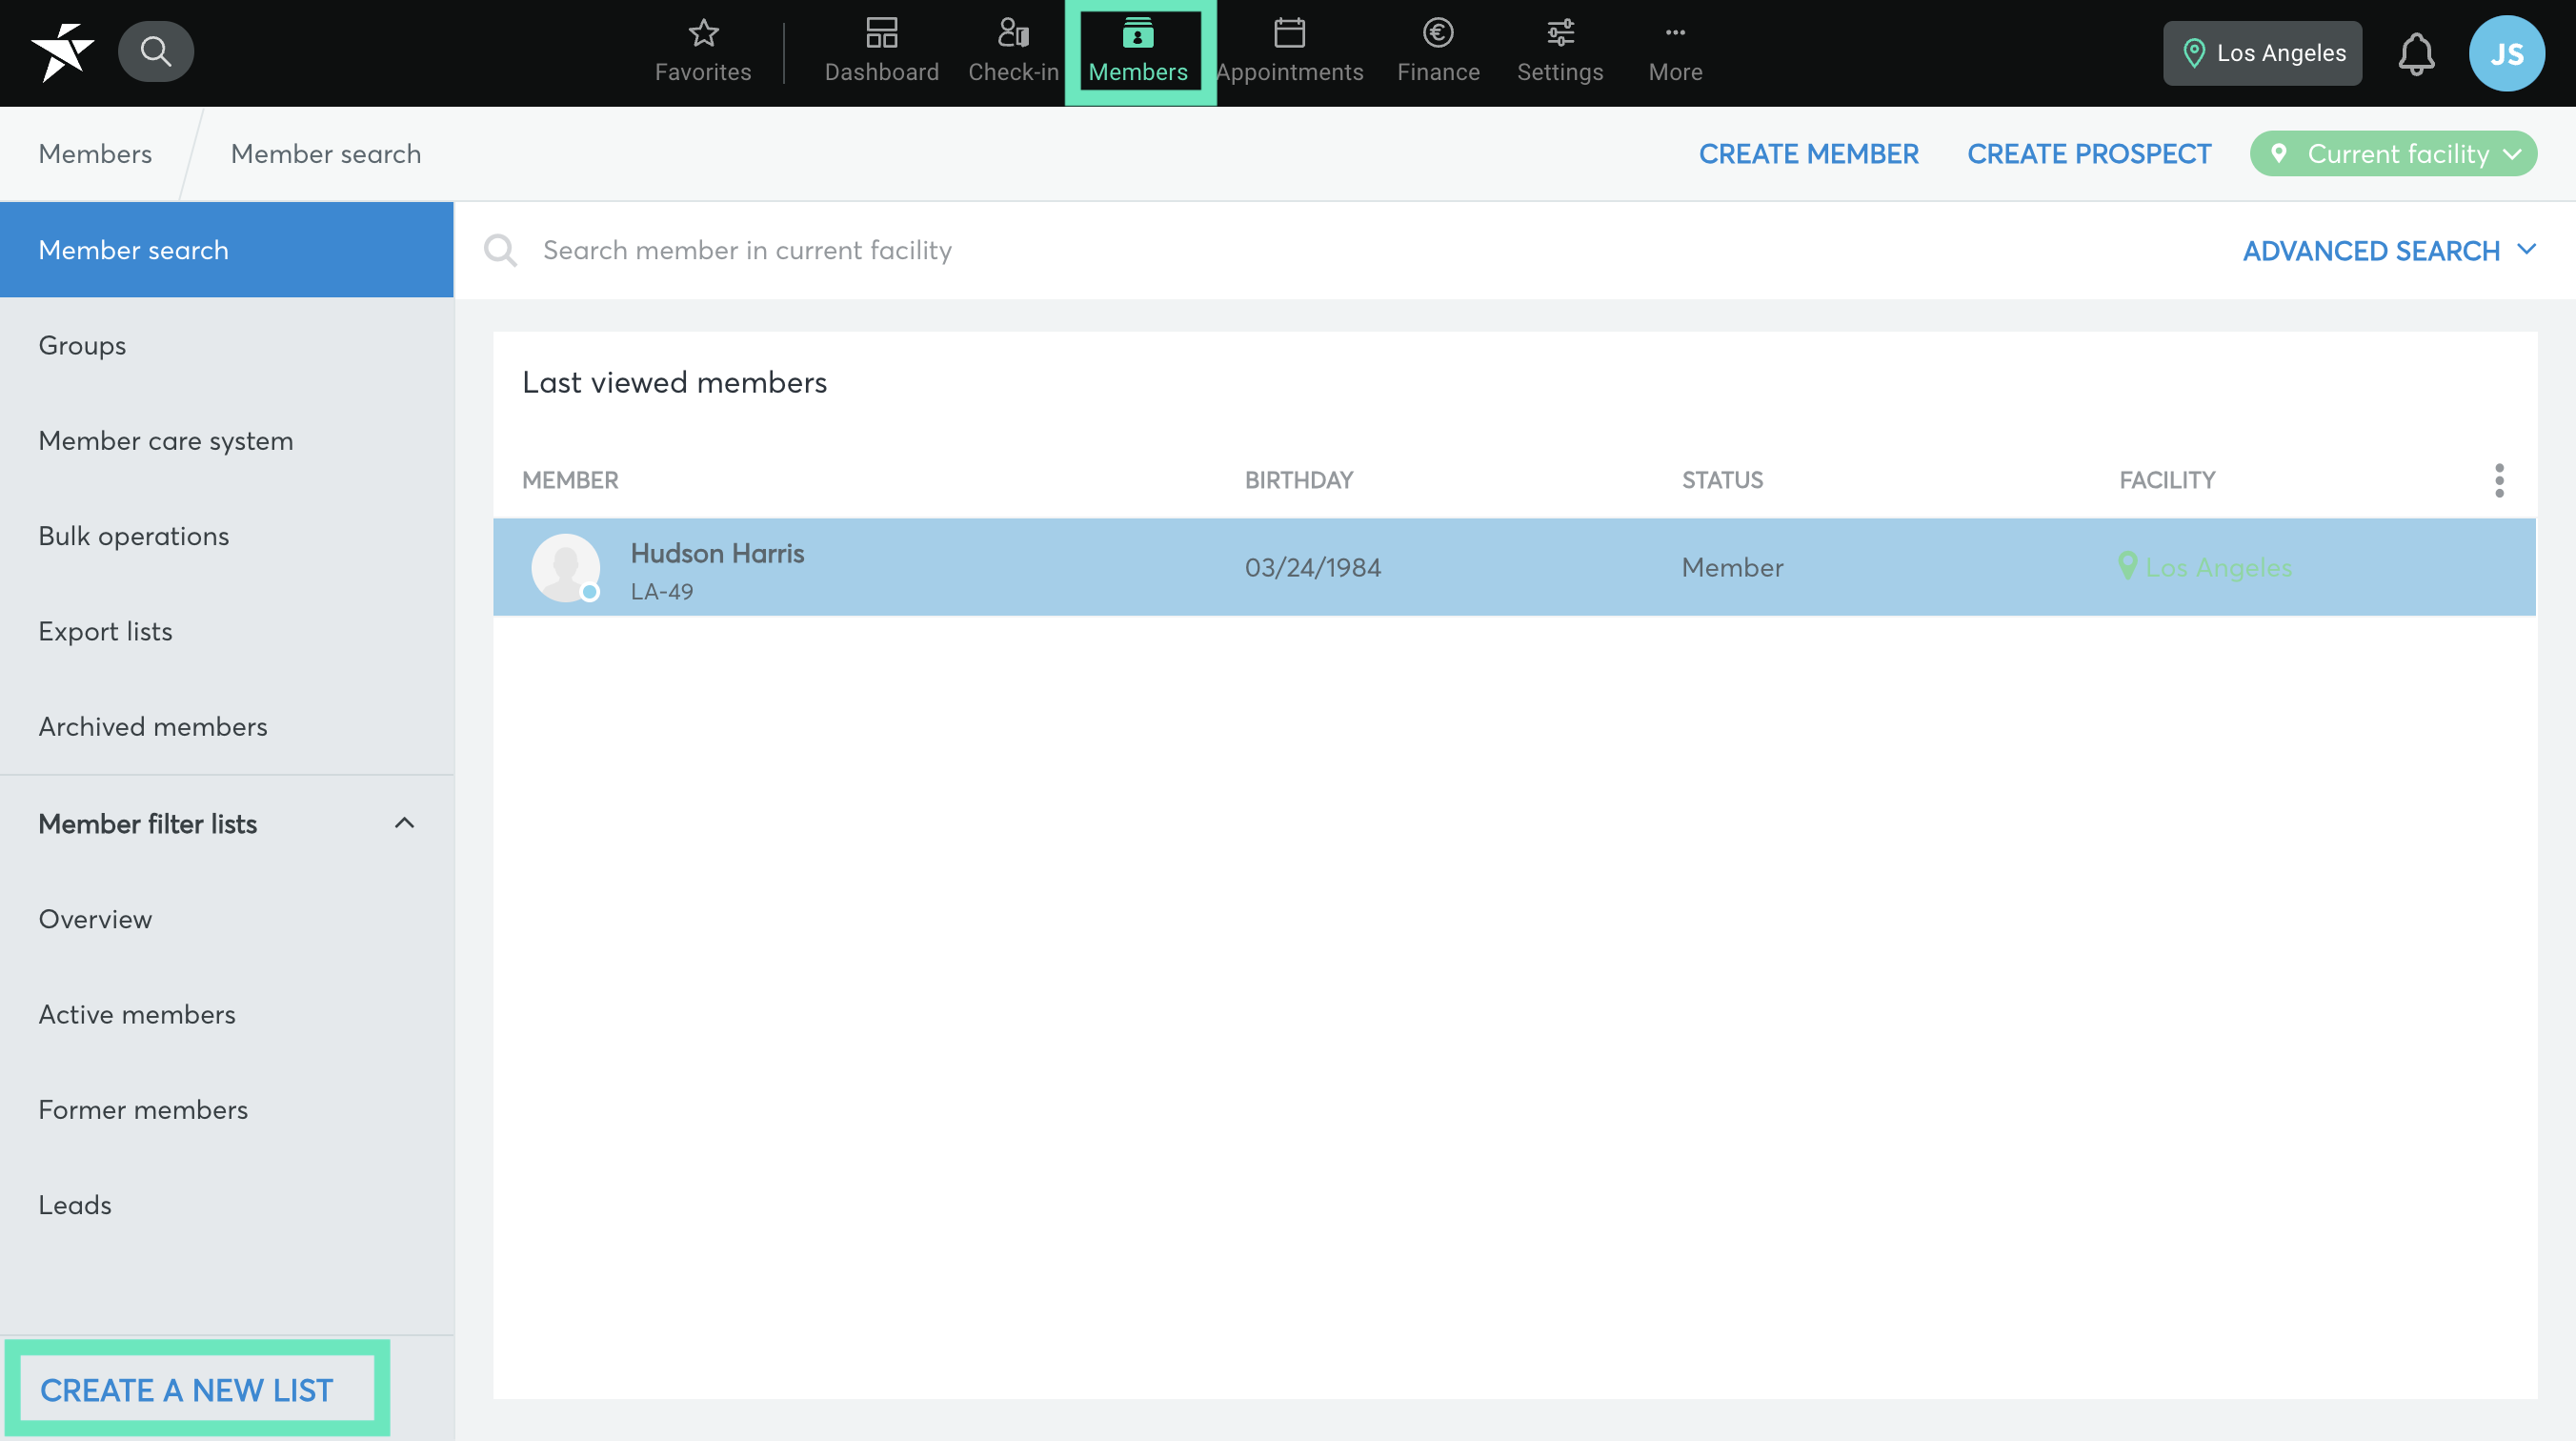This screenshot has width=2576, height=1441.
Task: Open the Appointments calendar section
Action: (x=1289, y=52)
